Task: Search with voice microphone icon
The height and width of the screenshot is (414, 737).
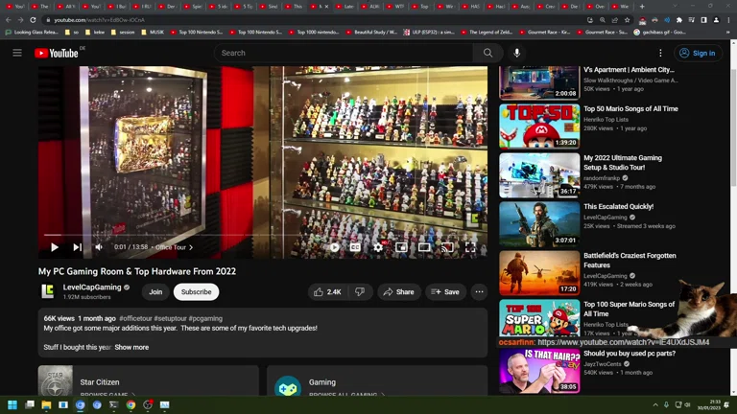Action: [517, 53]
